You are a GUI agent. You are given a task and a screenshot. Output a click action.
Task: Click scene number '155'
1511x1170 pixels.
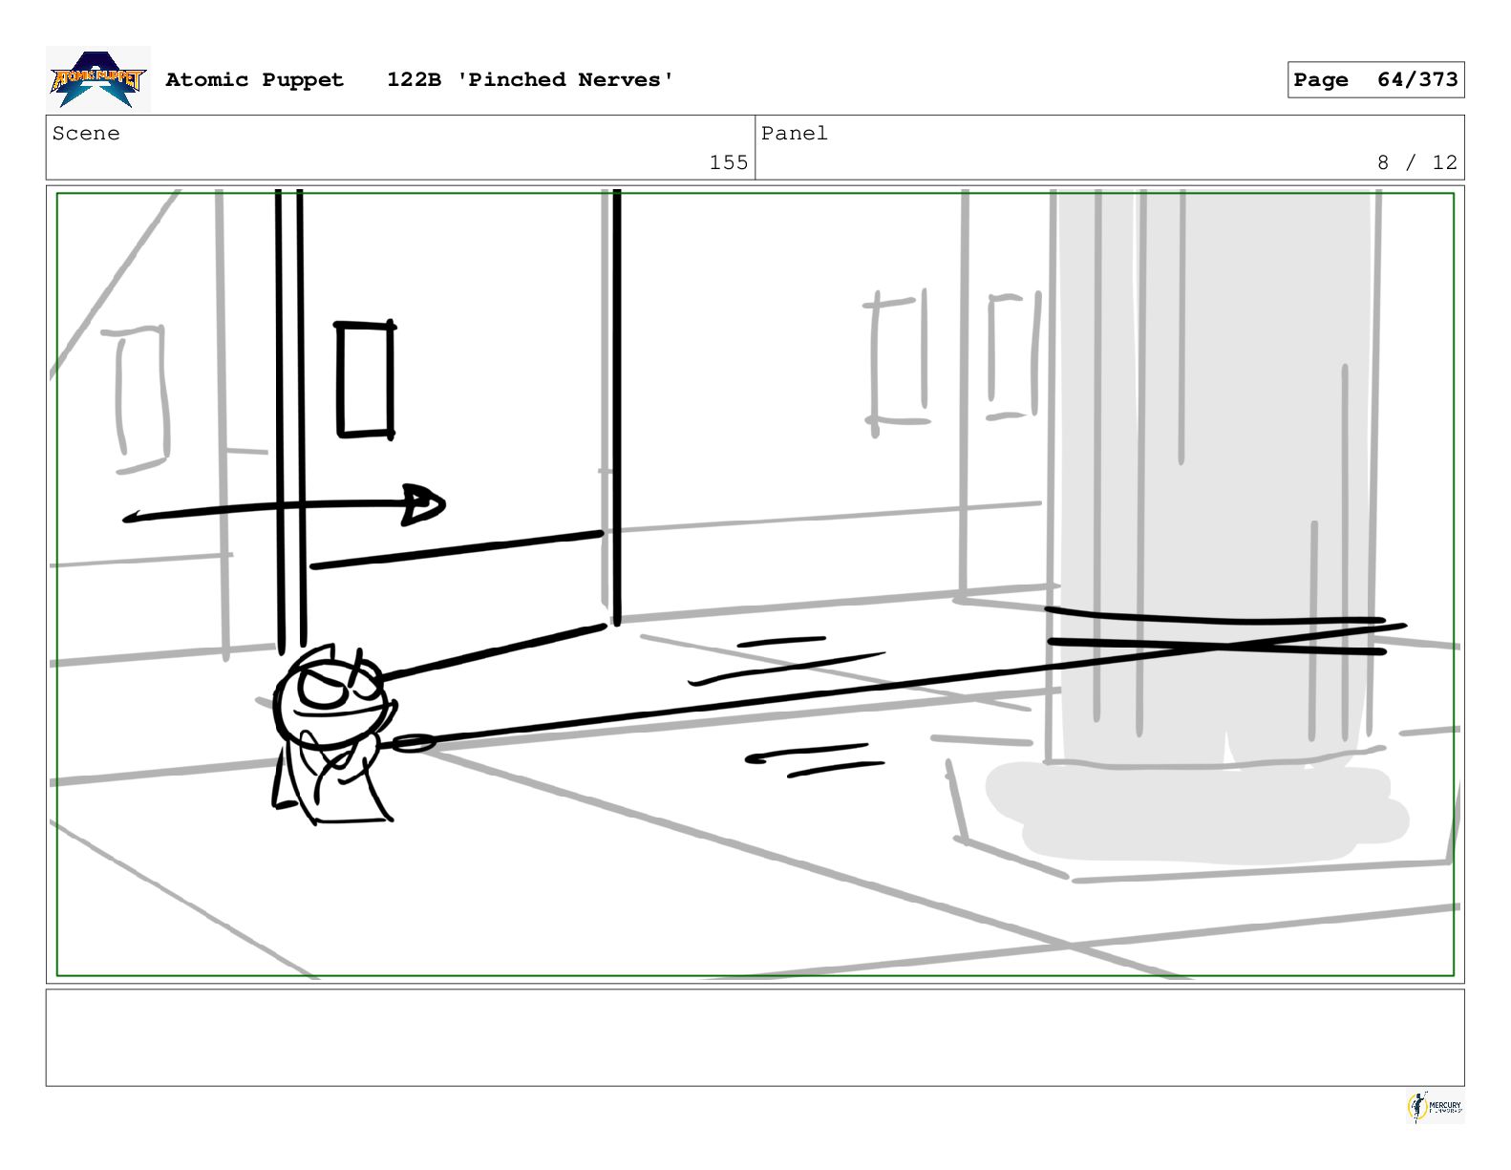coord(729,162)
